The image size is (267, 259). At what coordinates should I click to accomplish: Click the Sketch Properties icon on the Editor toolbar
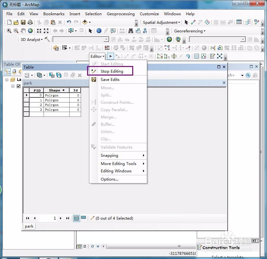[204, 56]
